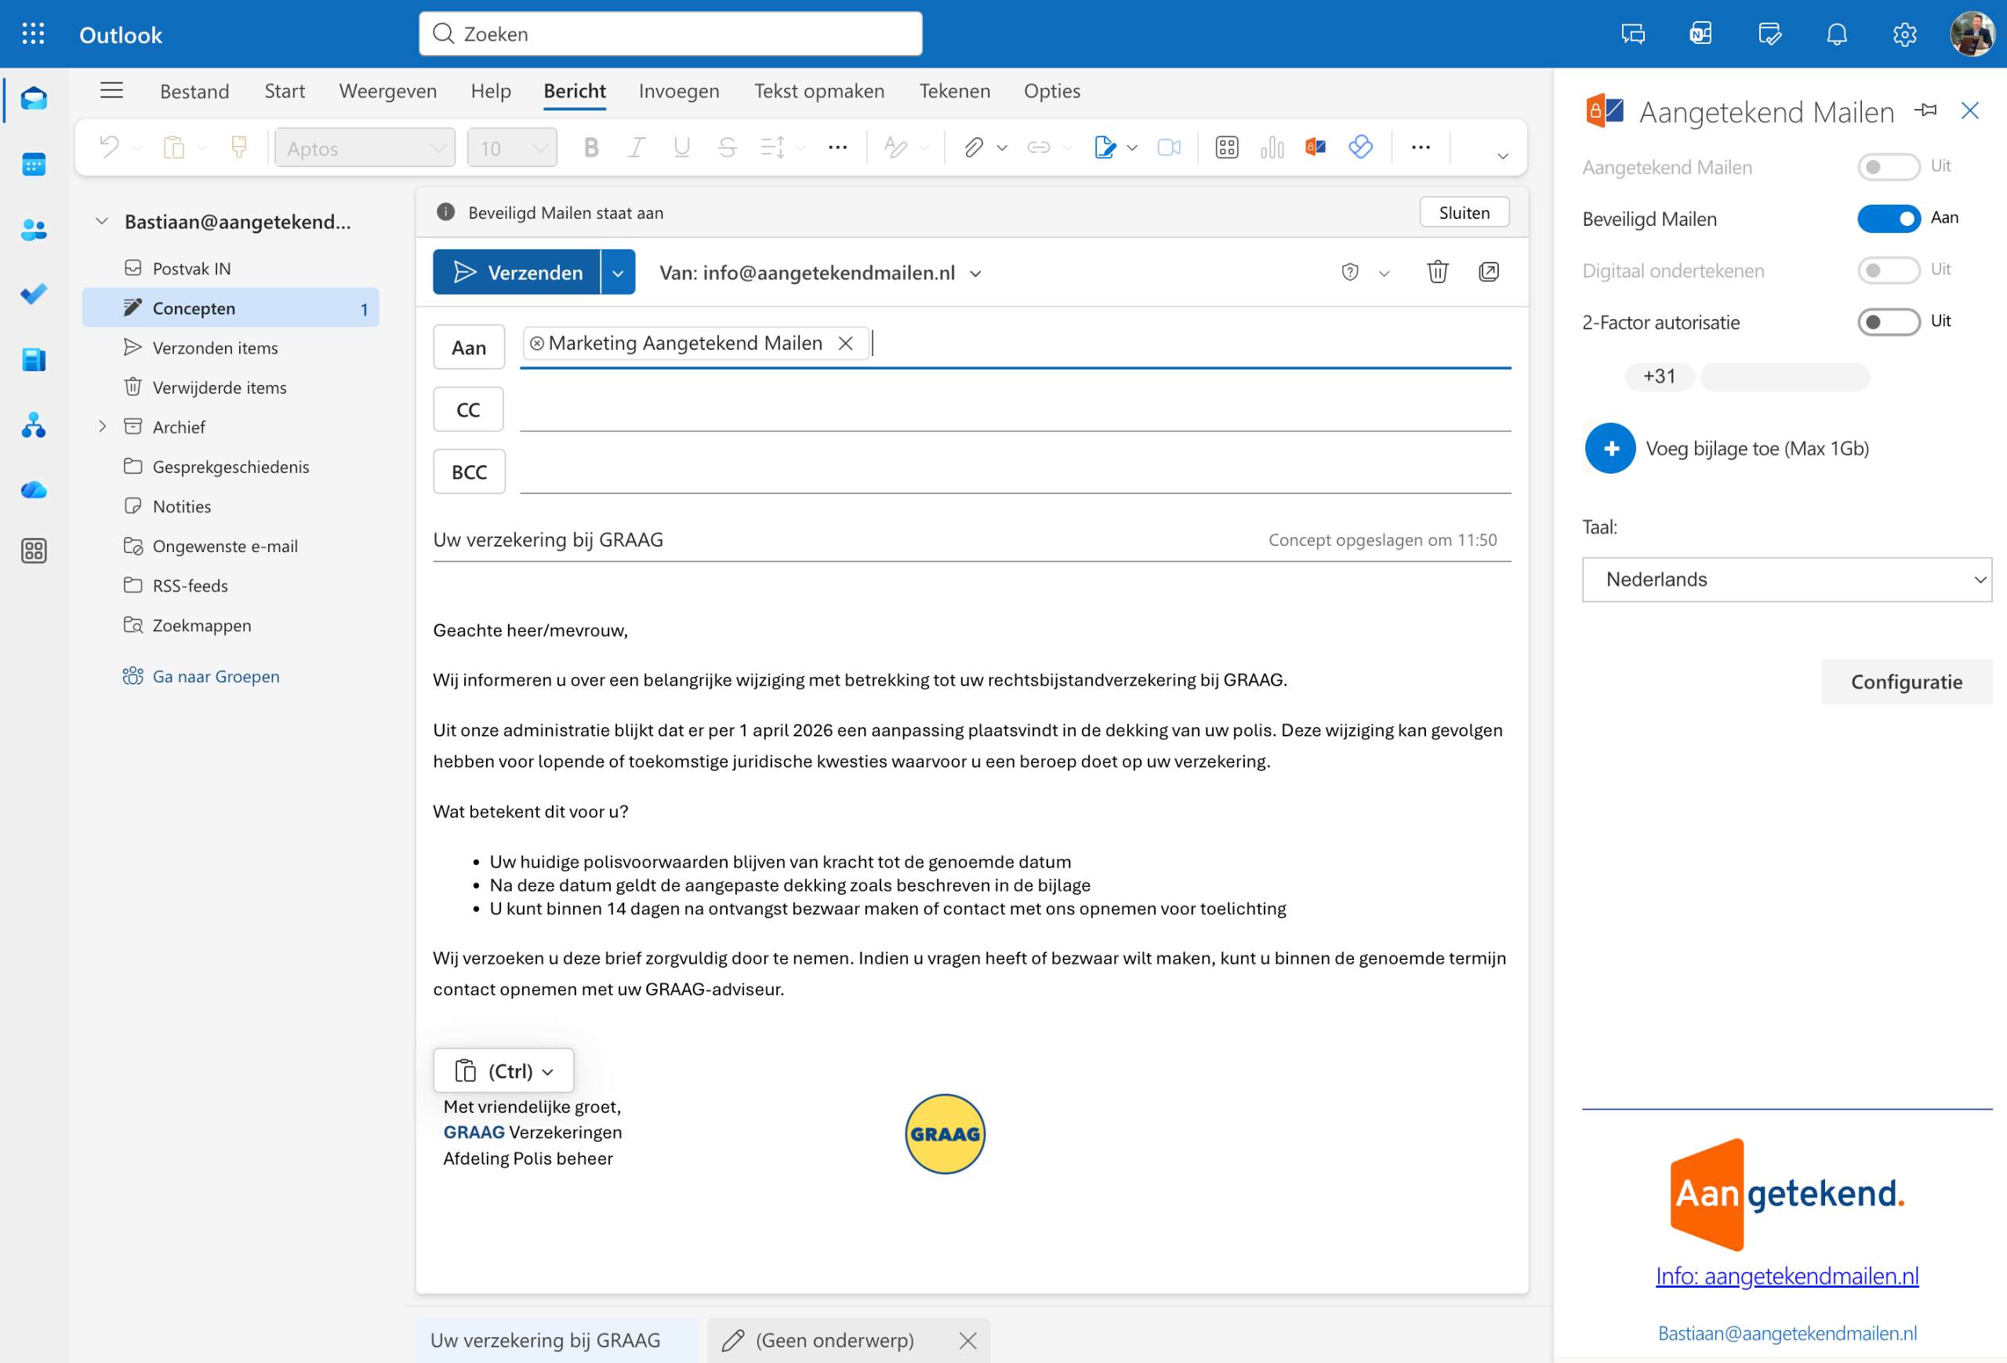Enable the 2-Factor autorisatie toggle

[1888, 322]
